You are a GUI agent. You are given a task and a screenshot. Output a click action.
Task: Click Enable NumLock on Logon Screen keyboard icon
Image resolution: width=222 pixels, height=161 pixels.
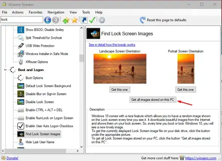[21, 118]
